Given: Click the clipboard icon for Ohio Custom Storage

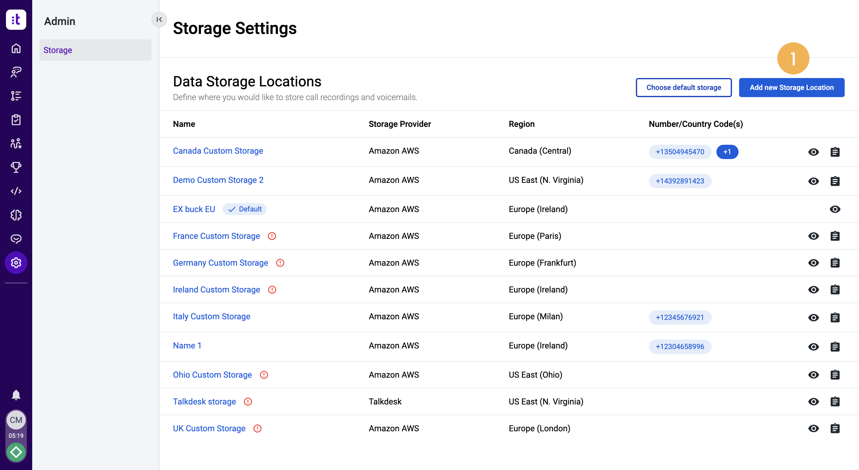Looking at the screenshot, I should click(835, 374).
